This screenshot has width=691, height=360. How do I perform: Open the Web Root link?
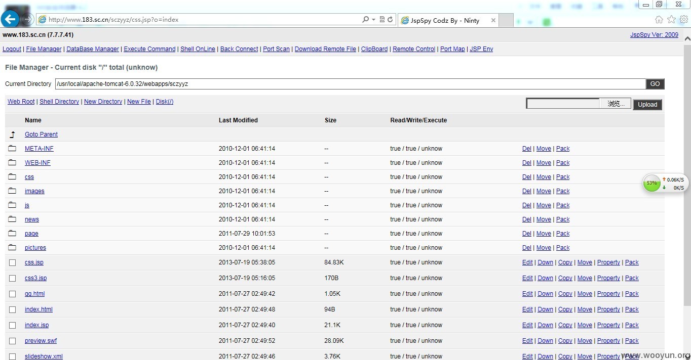(x=21, y=102)
